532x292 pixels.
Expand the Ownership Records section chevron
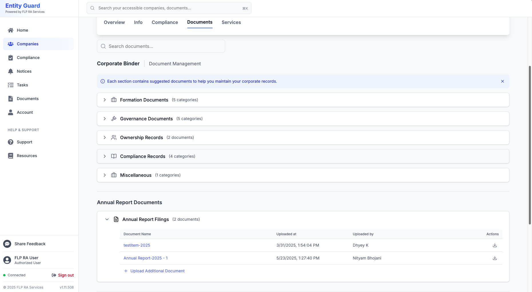[105, 137]
